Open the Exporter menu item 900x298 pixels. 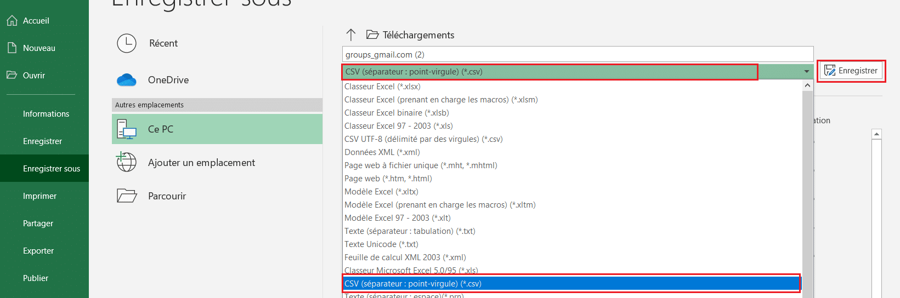pyautogui.click(x=38, y=251)
